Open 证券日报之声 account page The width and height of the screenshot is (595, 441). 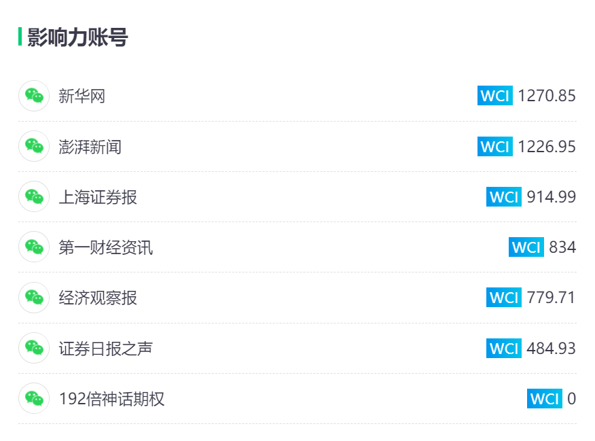click(x=105, y=349)
